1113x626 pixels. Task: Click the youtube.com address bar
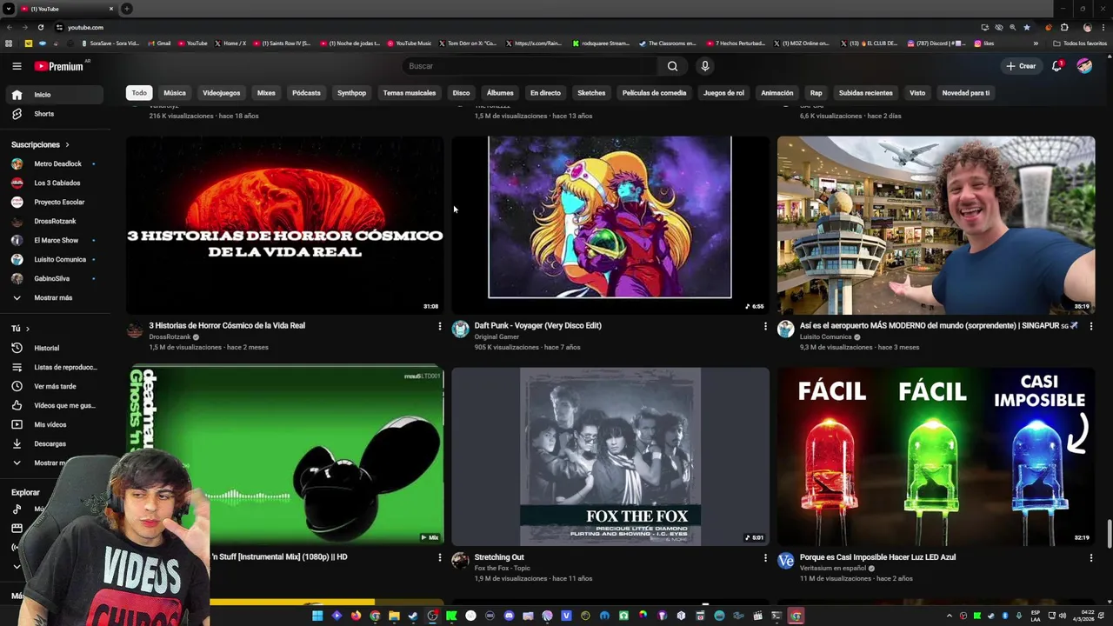513,27
